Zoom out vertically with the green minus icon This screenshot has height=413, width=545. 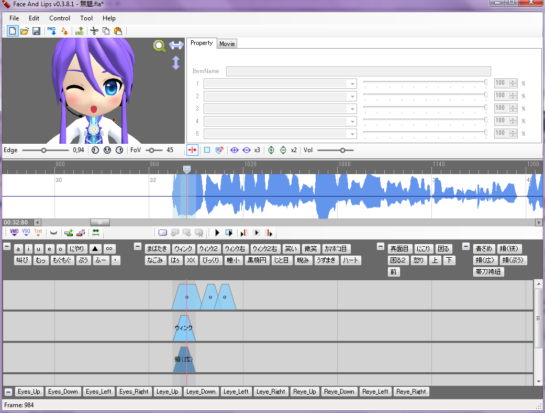283,150
